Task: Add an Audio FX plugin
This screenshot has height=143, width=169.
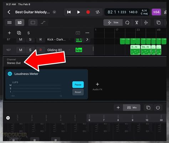Action: pyautogui.click(x=97, y=87)
